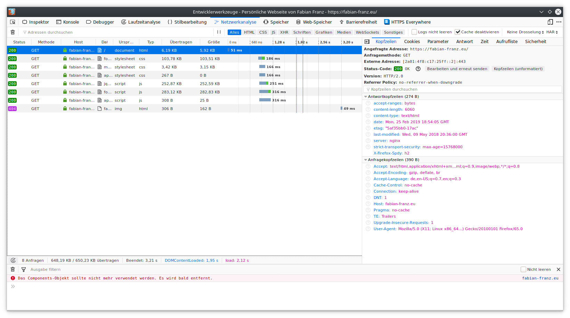Screen dimensions: 570x318
Task: Clear console output with trash icon
Action: (13, 269)
